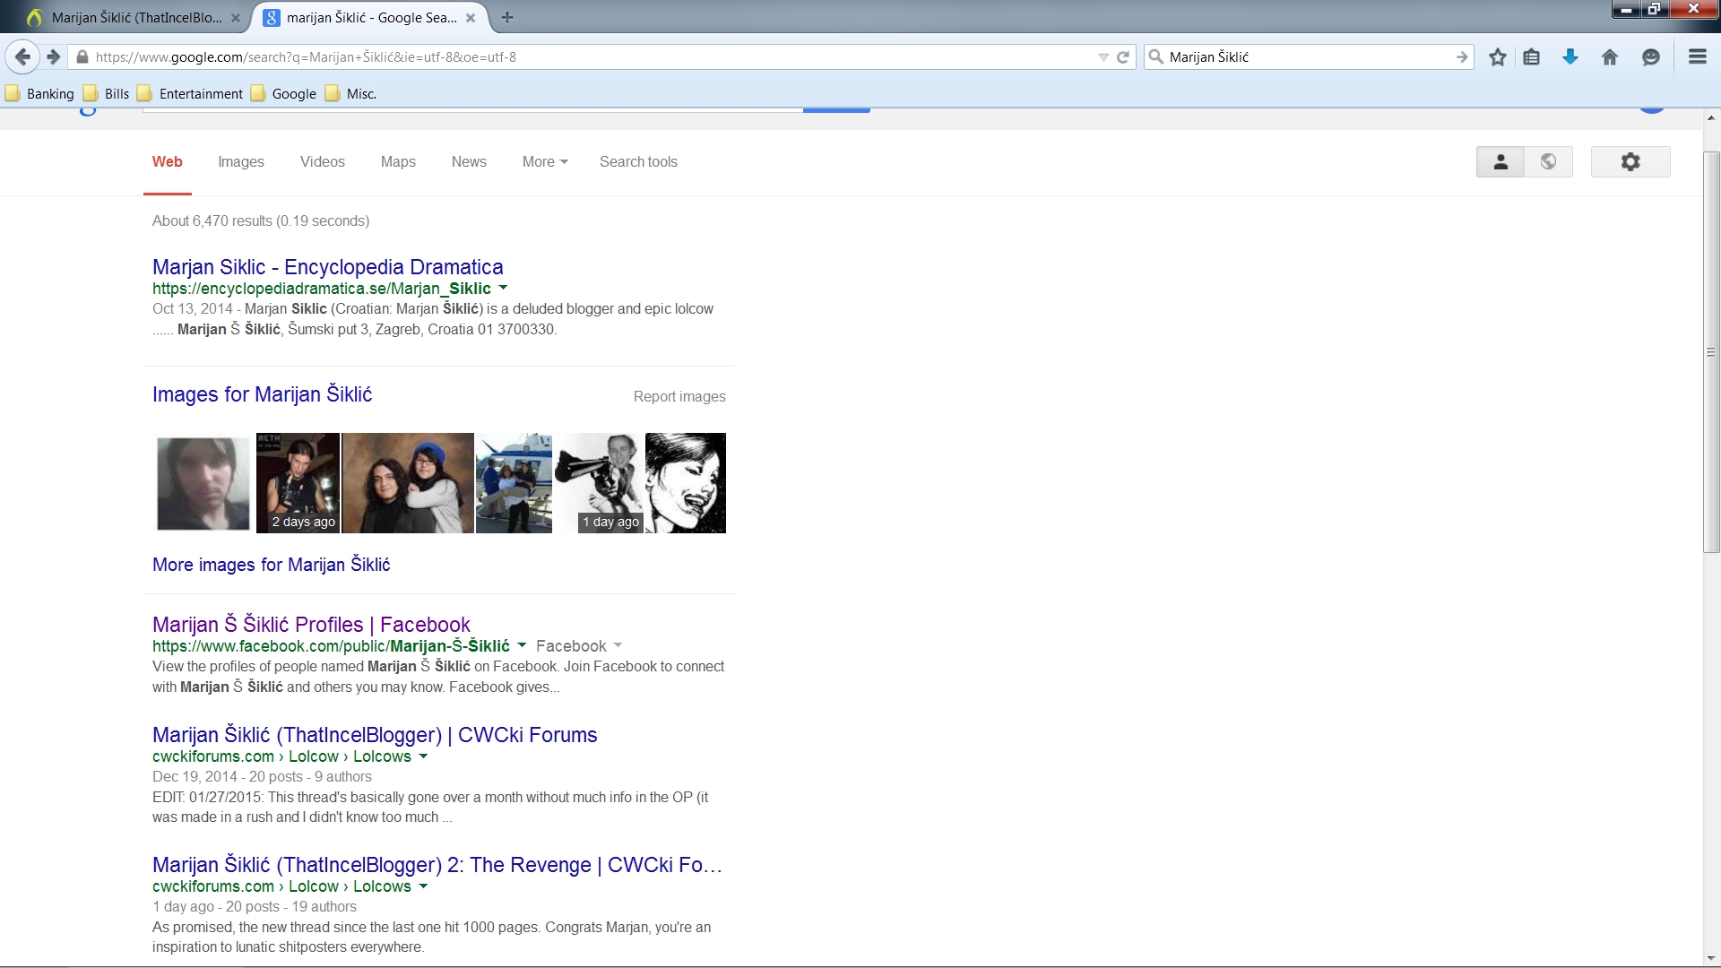Viewport: 1721px width, 968px height.
Task: Open the helicopter group photo thumbnail
Action: [x=514, y=483]
